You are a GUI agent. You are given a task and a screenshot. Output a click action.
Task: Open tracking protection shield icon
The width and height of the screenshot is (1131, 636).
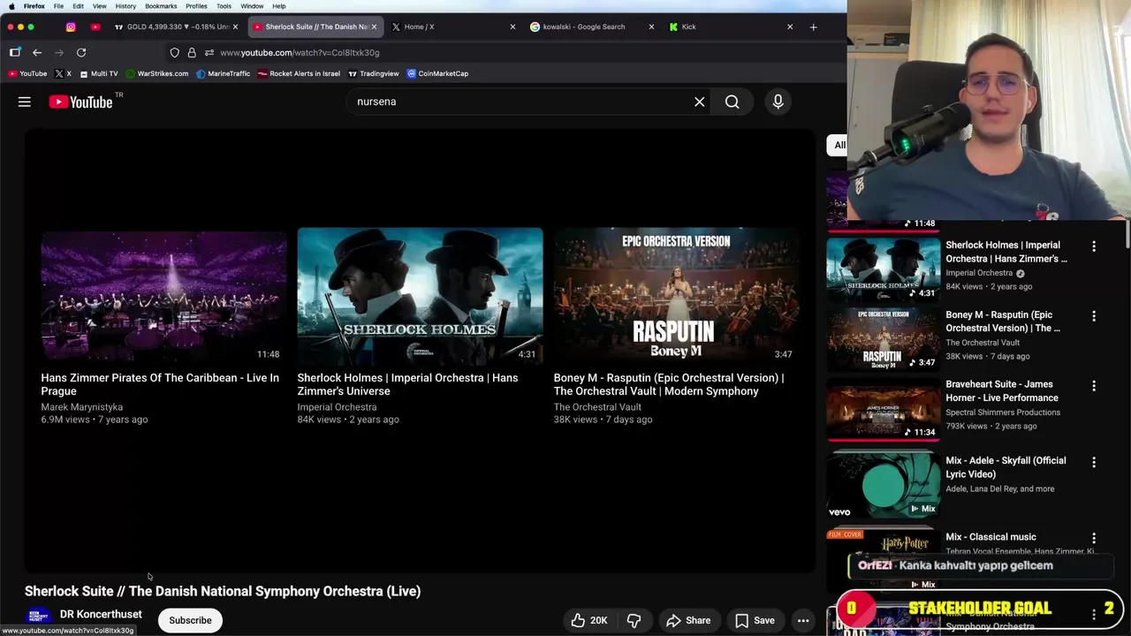(174, 52)
